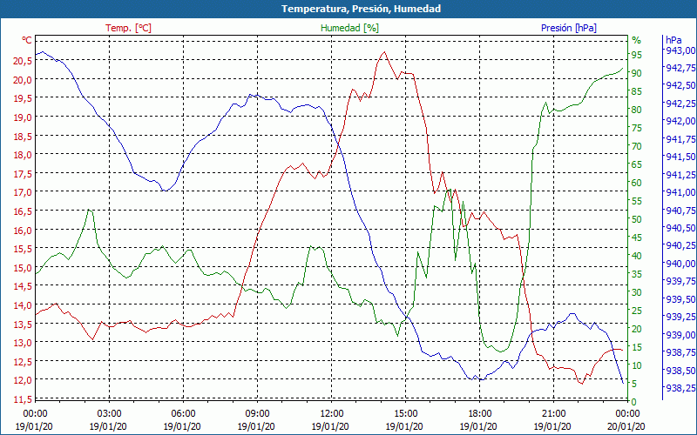
Task: Click the pressure minimum near 18:00
Action: (481, 380)
